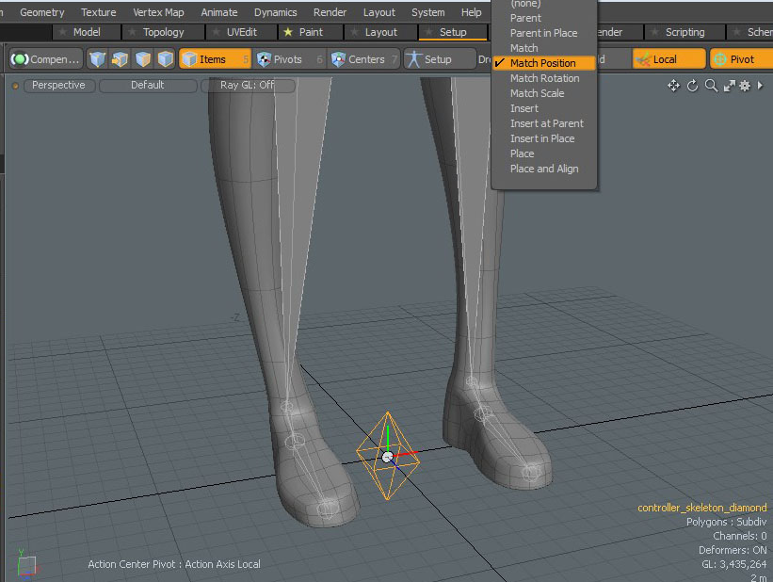Open the Perspective view type dropdown
The height and width of the screenshot is (582, 773).
pos(58,86)
